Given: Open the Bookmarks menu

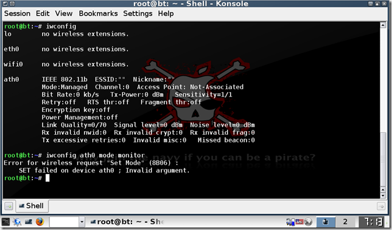Looking at the screenshot, I should [x=98, y=13].
